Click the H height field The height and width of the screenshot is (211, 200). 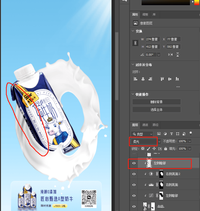click(153, 47)
